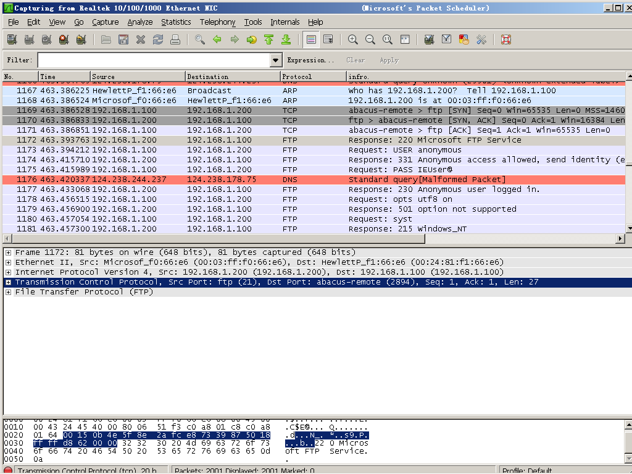This screenshot has height=474, width=632.
Task: Start a new live capture
Action: coord(47,39)
